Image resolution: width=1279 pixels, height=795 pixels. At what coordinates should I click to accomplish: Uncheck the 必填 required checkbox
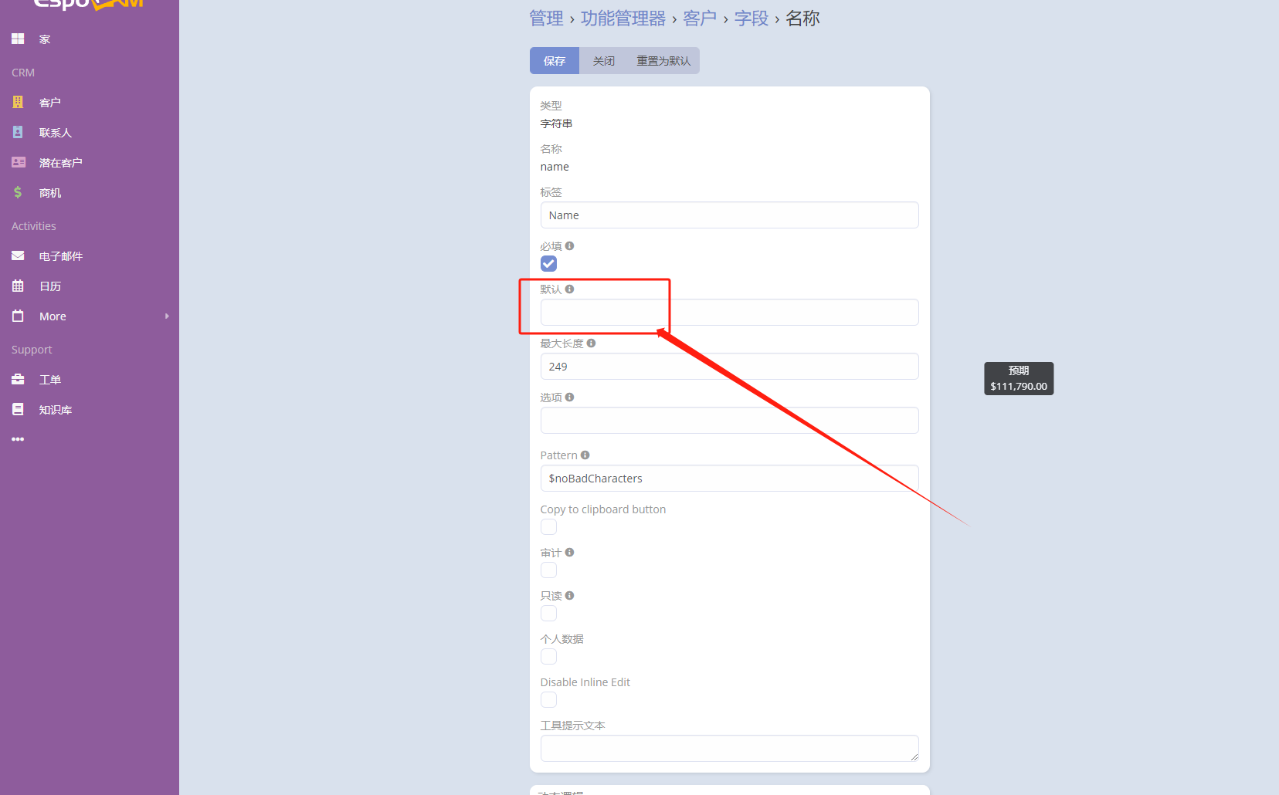pyautogui.click(x=548, y=263)
